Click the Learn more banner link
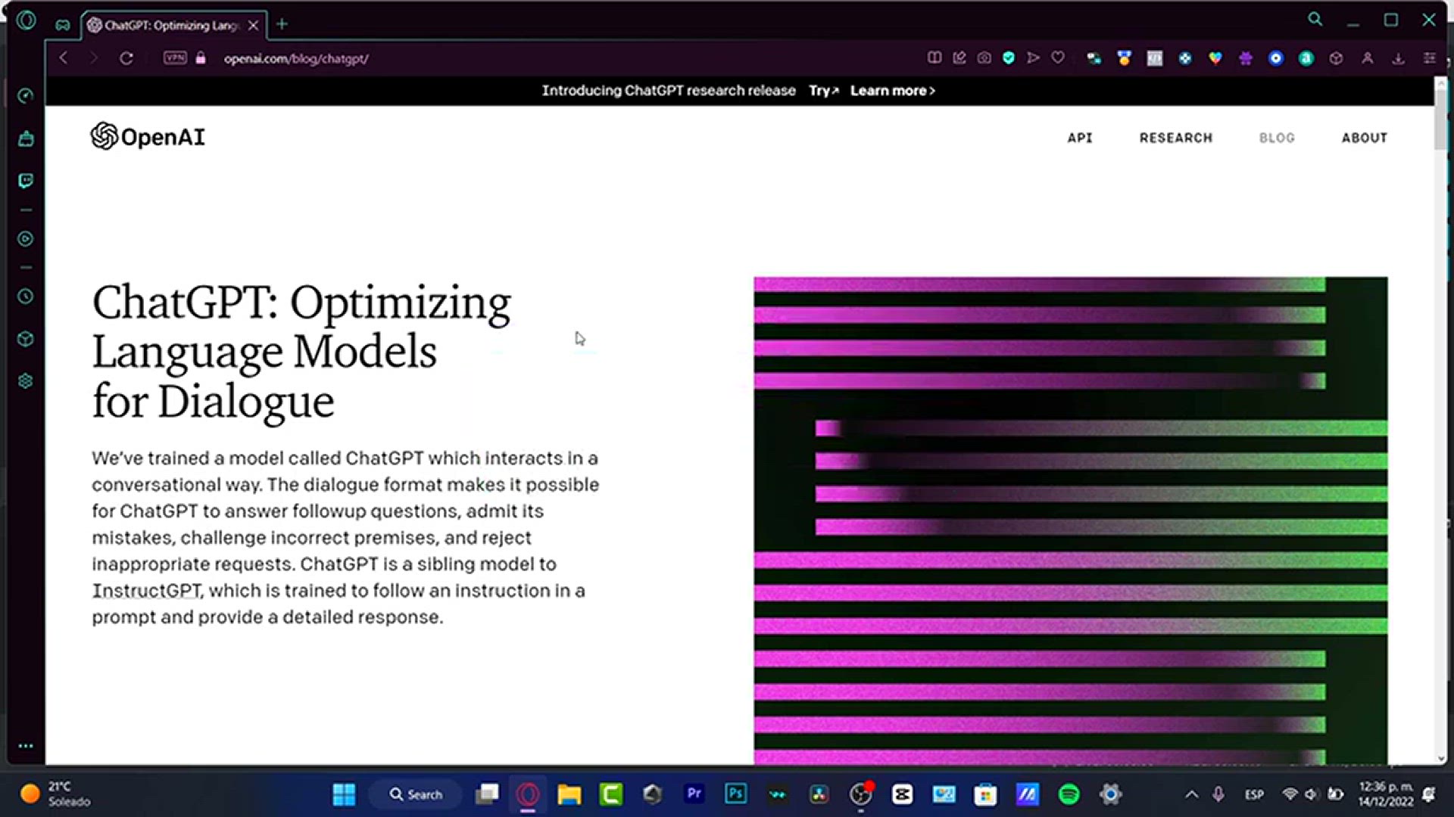Screen dimensions: 1454x817 pos(892,91)
